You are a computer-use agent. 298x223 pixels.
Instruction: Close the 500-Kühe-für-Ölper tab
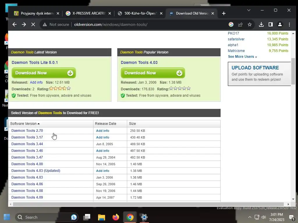(x=161, y=13)
